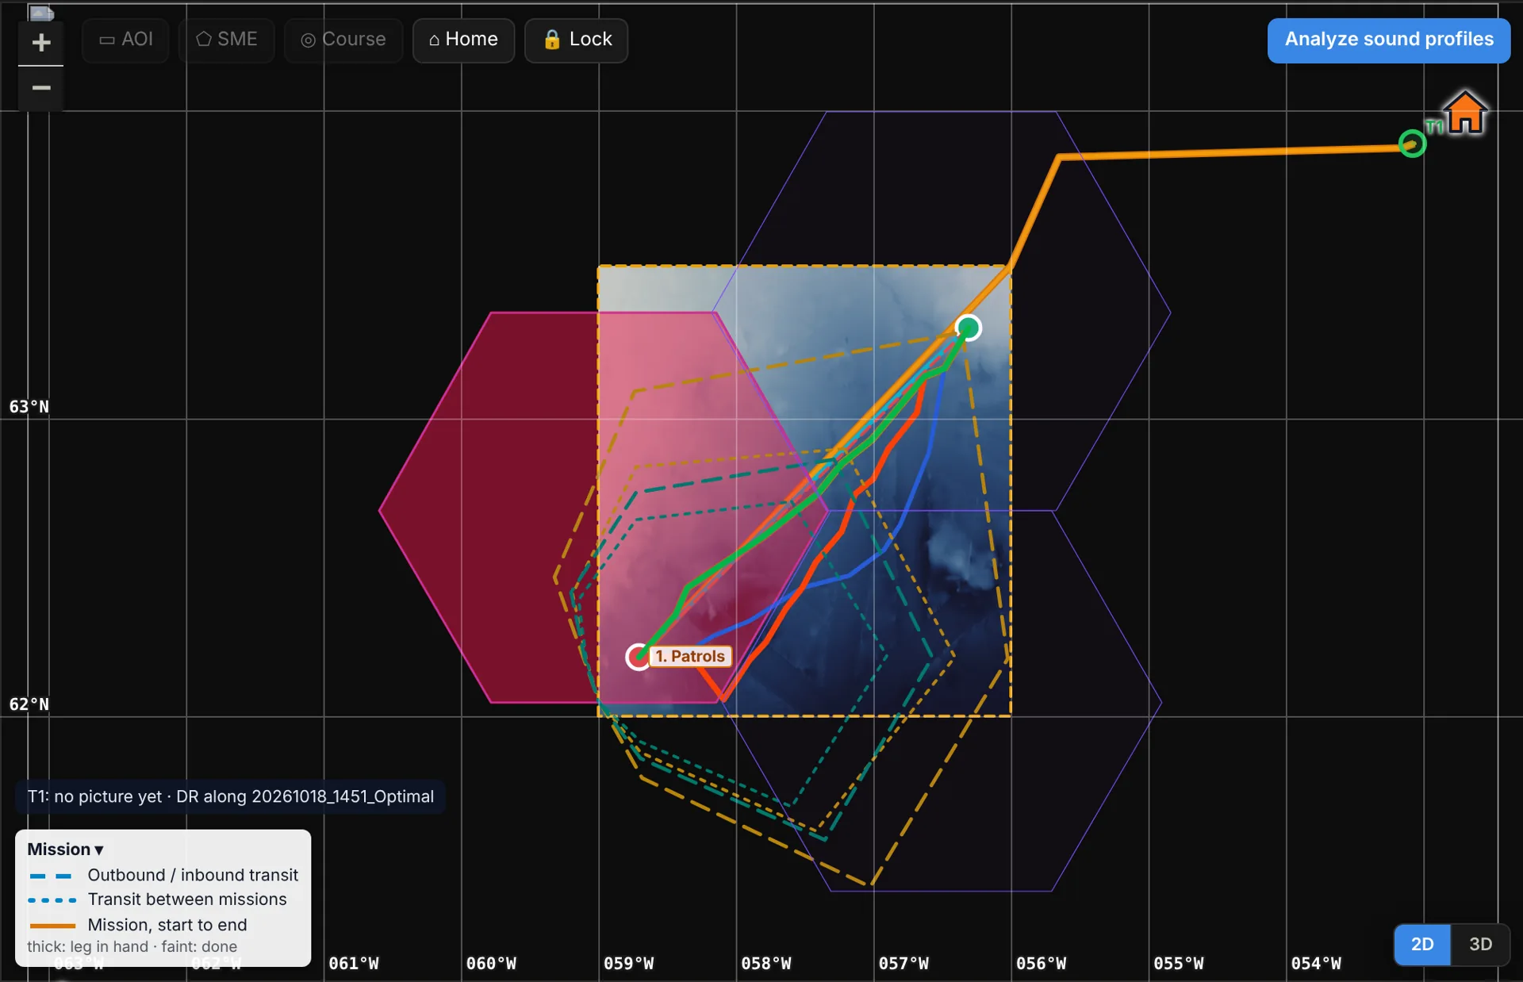Click the T1 dead-reckoning status message

coord(230,796)
